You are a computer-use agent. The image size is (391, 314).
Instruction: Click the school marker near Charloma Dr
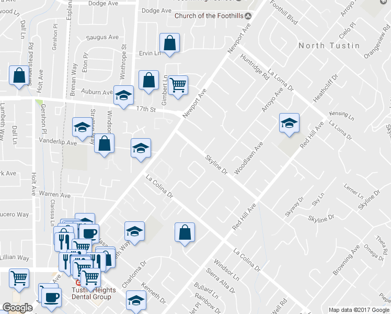(134, 232)
